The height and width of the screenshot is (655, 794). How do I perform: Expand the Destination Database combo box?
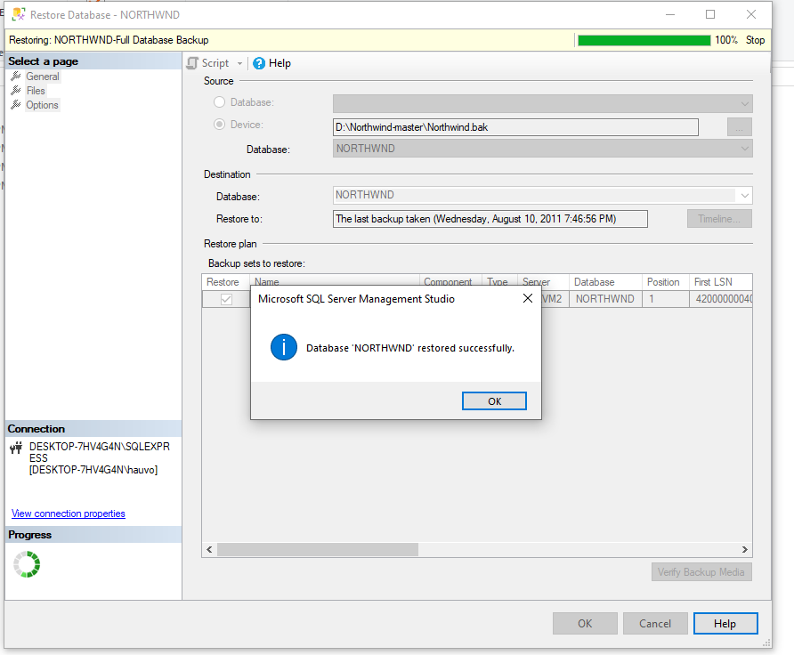click(x=744, y=195)
